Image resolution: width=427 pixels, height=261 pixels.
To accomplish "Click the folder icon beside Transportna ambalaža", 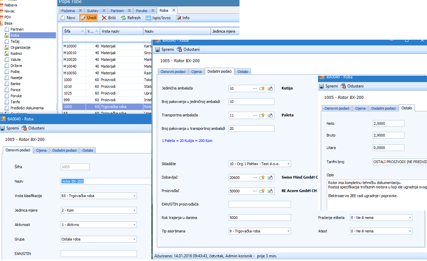I will [x=262, y=115].
